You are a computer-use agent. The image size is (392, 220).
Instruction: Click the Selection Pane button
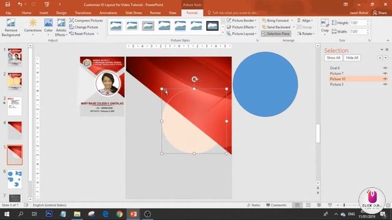[x=276, y=34]
